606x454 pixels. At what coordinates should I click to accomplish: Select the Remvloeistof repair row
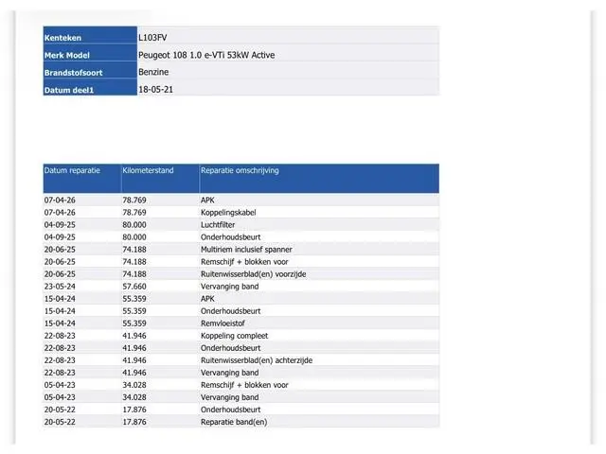[241, 323]
